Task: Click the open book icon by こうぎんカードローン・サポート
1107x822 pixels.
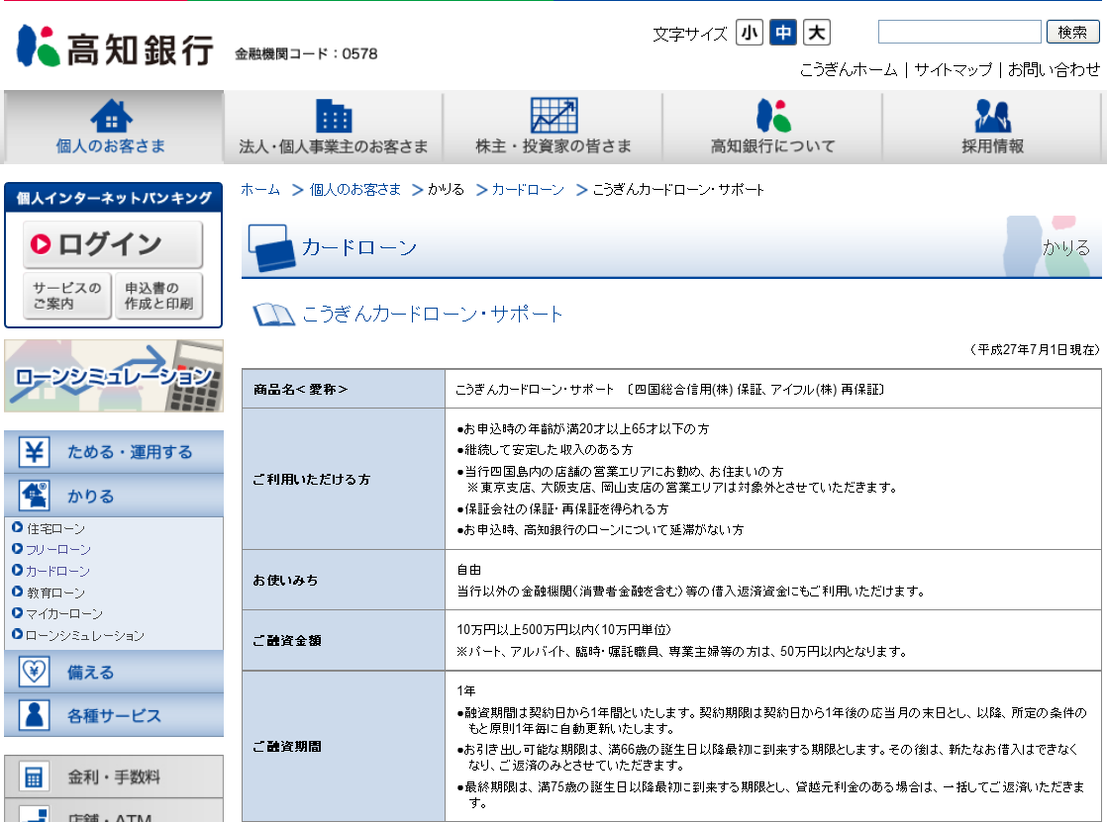Action: click(x=274, y=315)
